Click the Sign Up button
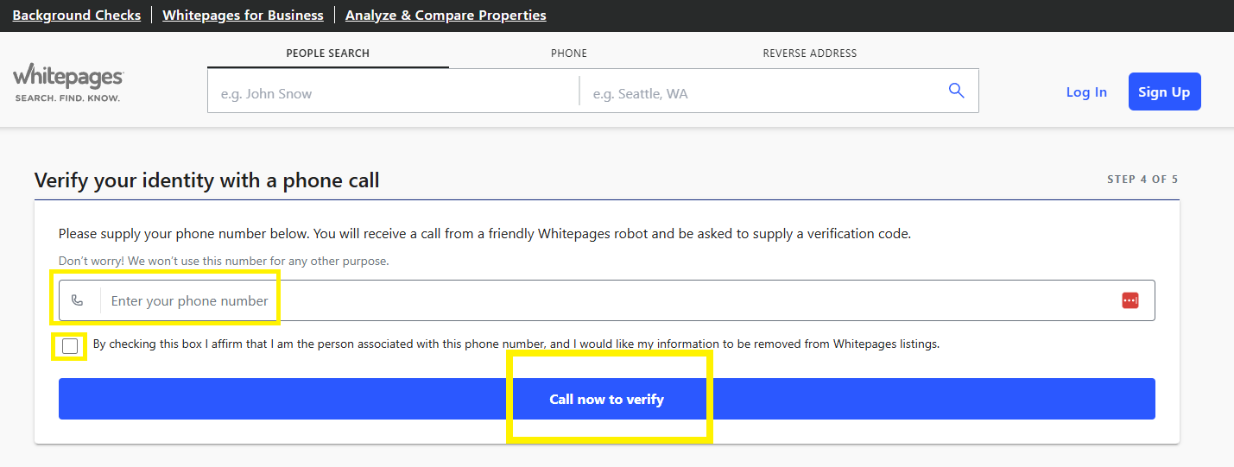Screen dimensions: 1234x467 click(x=1164, y=92)
